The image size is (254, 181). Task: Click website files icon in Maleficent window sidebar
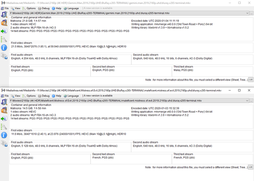(4, 143)
